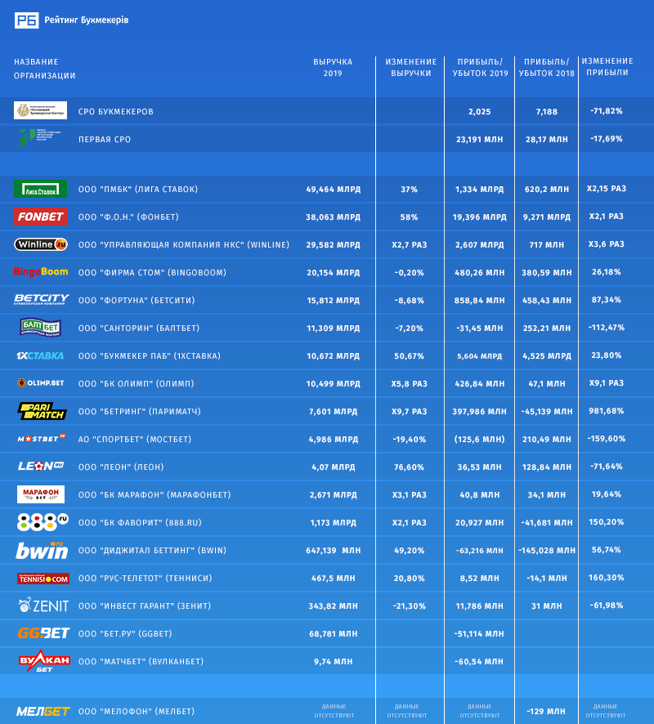The width and height of the screenshot is (654, 724).
Task: Click the bwin logo
Action: pos(41,550)
